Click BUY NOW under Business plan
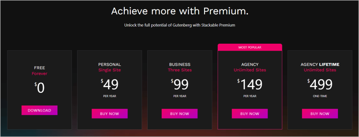The height and width of the screenshot is (137, 359). pos(179,114)
